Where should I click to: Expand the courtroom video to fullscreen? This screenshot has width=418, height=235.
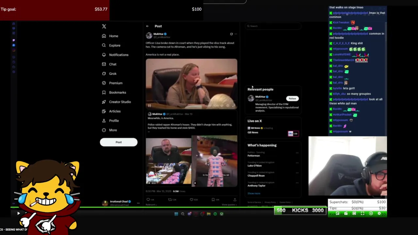click(233, 105)
